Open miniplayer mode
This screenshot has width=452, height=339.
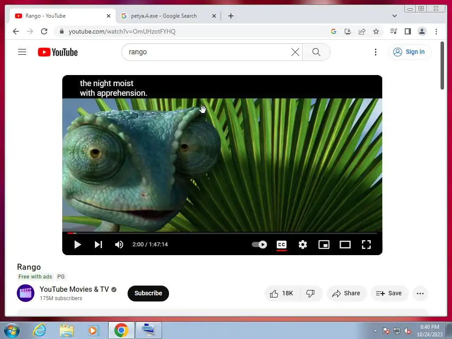tap(324, 245)
